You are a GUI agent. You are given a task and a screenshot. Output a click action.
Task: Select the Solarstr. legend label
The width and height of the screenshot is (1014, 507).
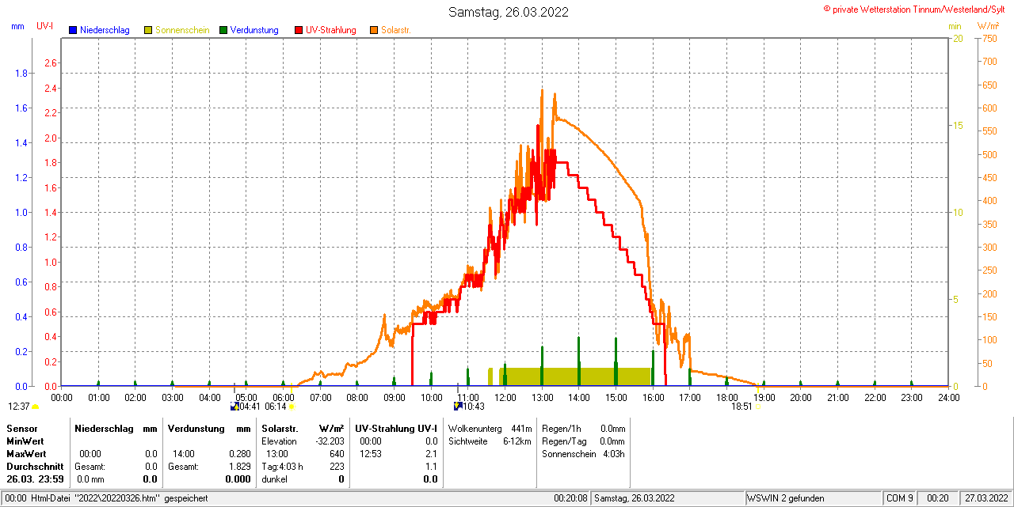click(396, 30)
